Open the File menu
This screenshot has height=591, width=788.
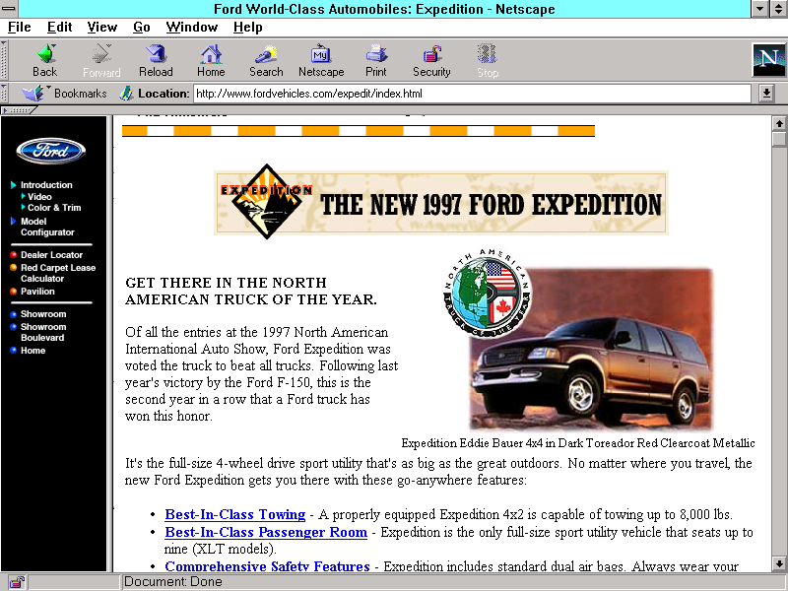coord(19,28)
